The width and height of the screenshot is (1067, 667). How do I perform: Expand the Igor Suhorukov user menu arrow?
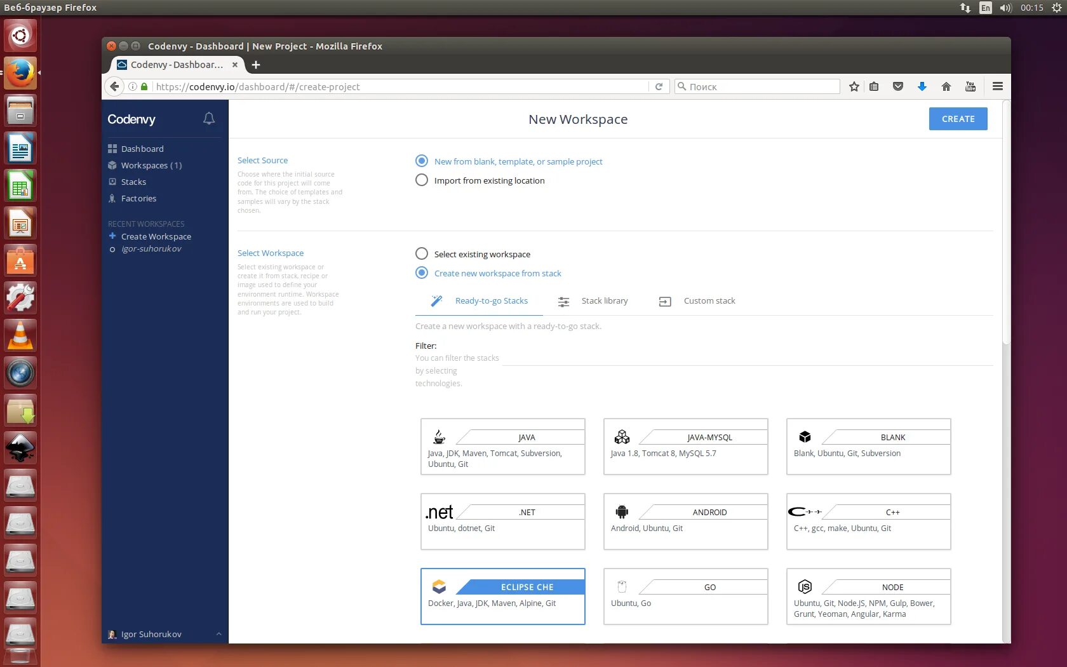pyautogui.click(x=218, y=634)
